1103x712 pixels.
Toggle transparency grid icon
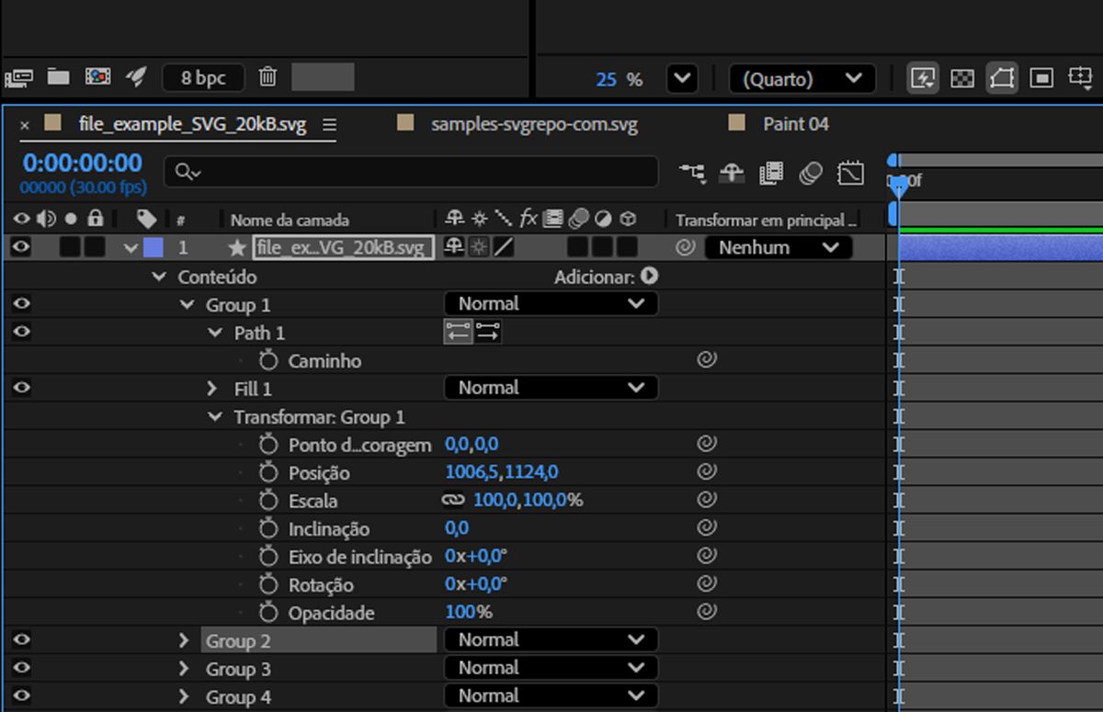pyautogui.click(x=961, y=79)
